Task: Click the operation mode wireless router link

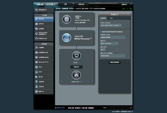Action: pos(65,9)
